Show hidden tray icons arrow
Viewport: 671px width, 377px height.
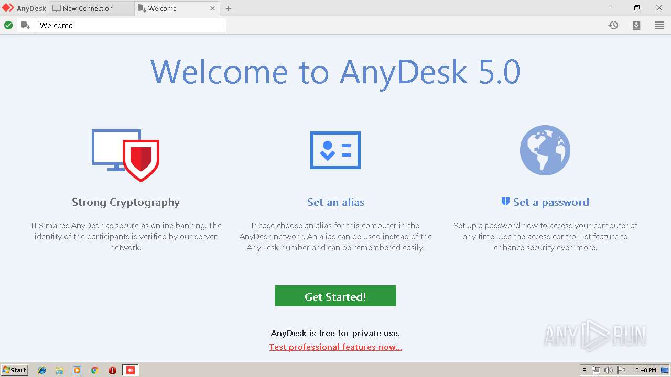point(585,370)
